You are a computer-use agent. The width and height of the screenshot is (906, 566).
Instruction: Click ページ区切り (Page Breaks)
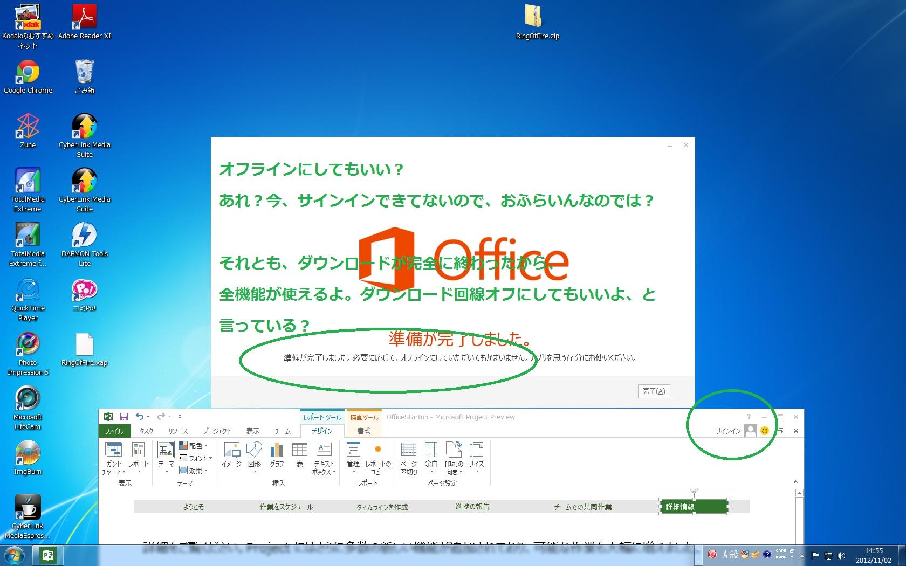pyautogui.click(x=409, y=458)
